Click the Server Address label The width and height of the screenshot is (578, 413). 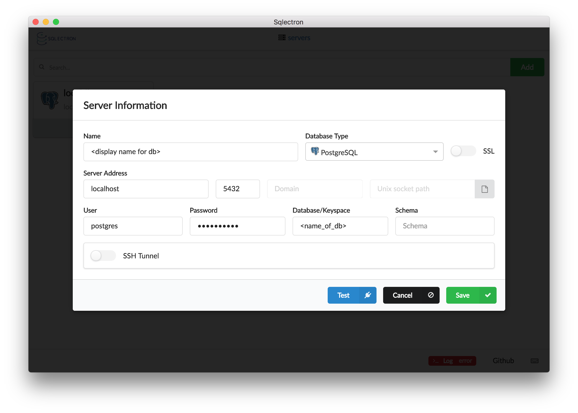[105, 173]
